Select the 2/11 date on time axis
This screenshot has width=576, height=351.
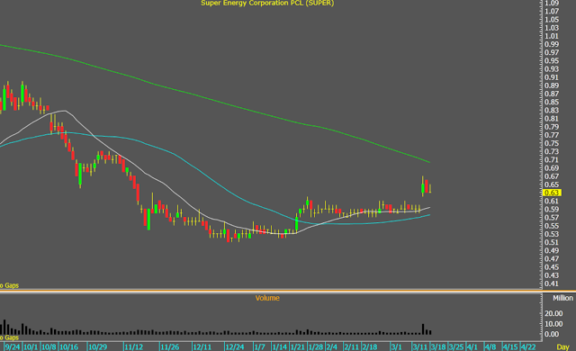coord(352,347)
